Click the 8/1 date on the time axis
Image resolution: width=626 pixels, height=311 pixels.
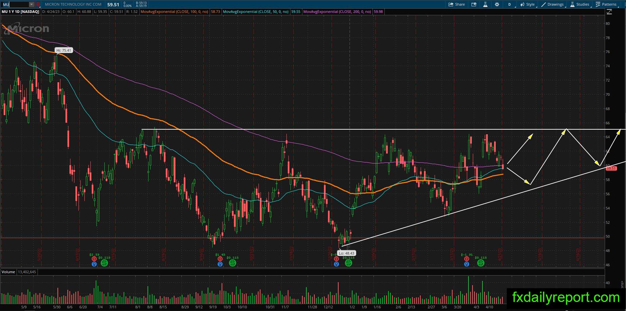click(138, 307)
